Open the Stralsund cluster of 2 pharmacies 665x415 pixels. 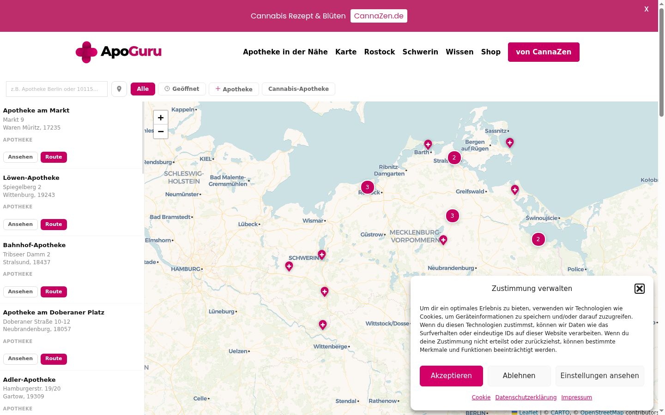pos(454,158)
